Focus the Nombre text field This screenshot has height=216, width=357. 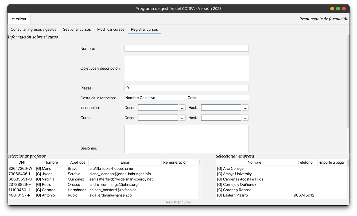(186, 48)
